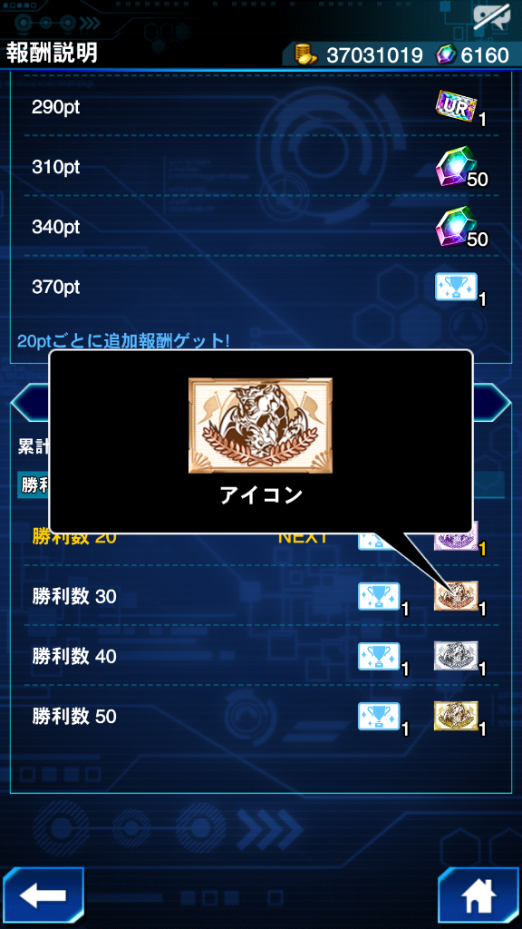Tap trophy ticket for 勝利数 30
Image resolution: width=522 pixels, height=929 pixels.
pyautogui.click(x=379, y=596)
